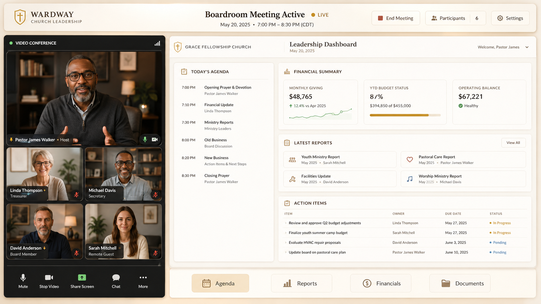Click the dollar icon on Financials tab
The height and width of the screenshot is (304, 541).
367,283
